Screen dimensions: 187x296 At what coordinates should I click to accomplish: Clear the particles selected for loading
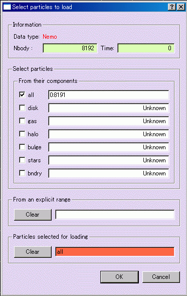(x=33, y=252)
